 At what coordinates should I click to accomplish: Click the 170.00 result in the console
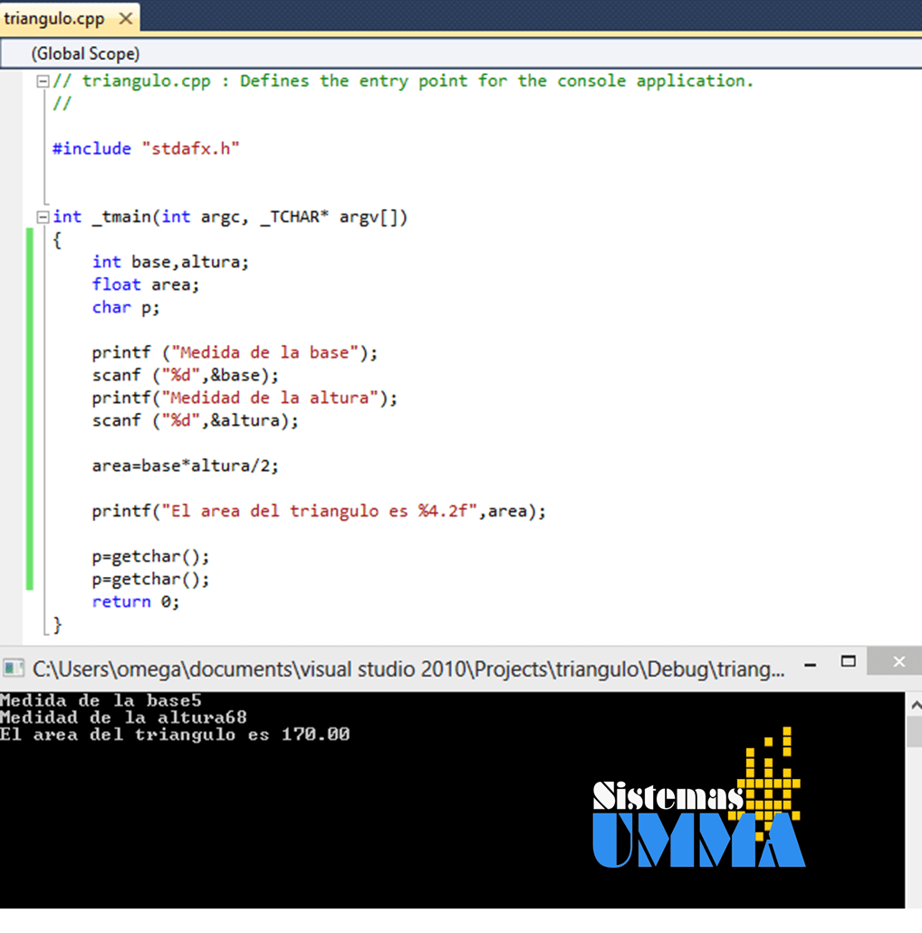315,735
